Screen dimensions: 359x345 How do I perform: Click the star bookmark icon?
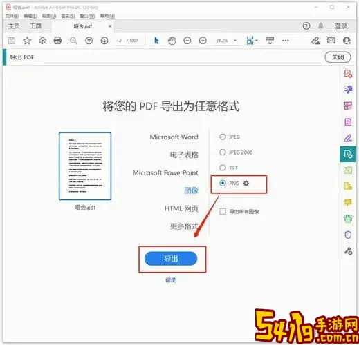27,41
